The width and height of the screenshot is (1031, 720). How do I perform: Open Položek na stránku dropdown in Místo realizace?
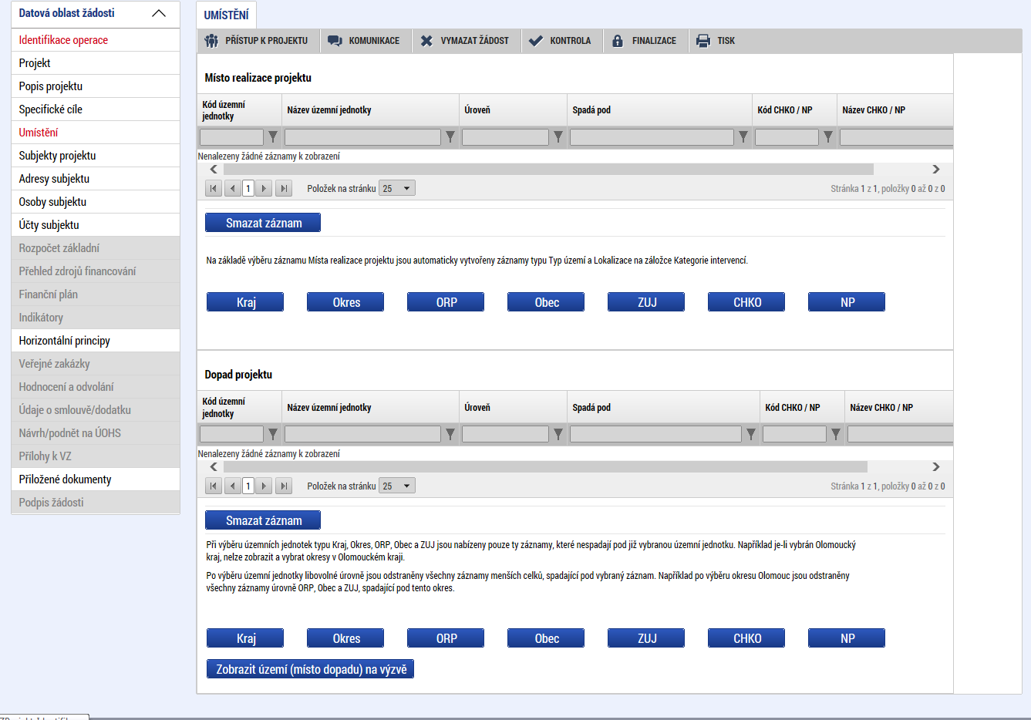click(x=397, y=188)
